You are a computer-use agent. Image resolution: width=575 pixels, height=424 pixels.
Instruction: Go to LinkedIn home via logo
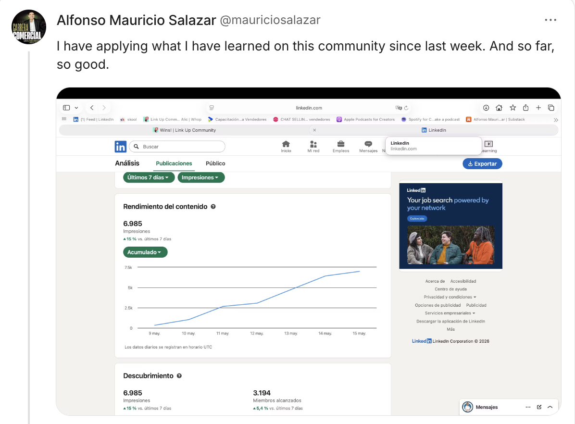coord(120,147)
